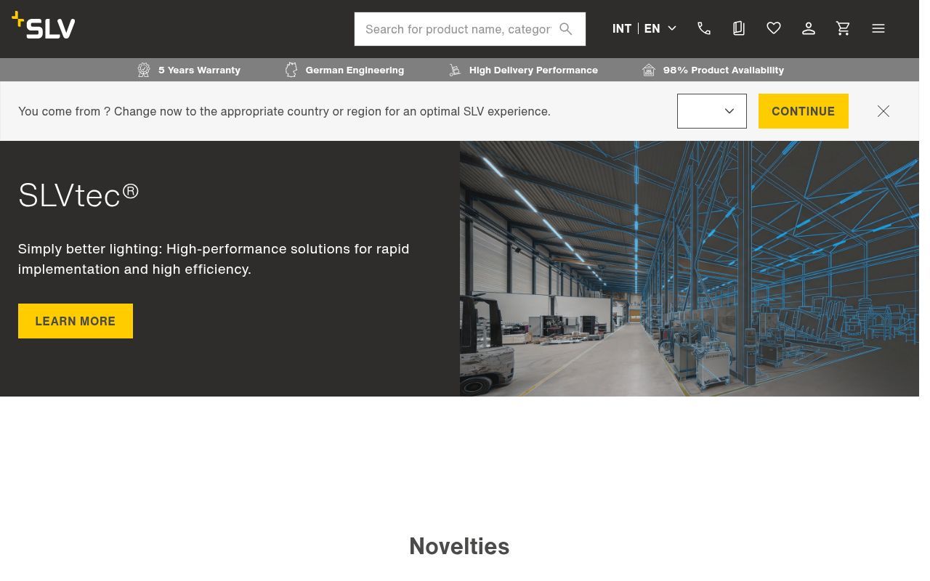
Task: Open the user account icon
Action: click(x=809, y=28)
